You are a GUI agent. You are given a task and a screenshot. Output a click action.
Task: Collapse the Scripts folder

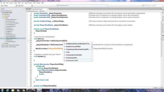[3, 18]
